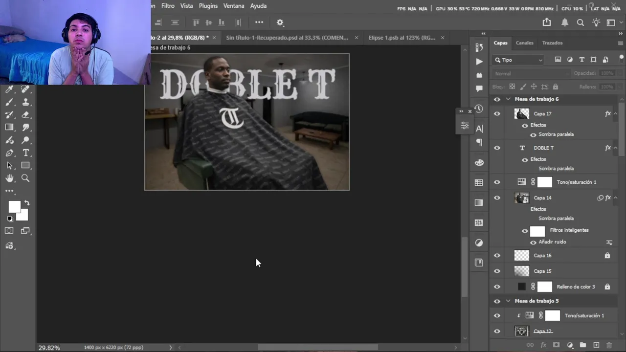Open the Character panel icon
Viewport: 626px width, 352px height.
(x=479, y=129)
